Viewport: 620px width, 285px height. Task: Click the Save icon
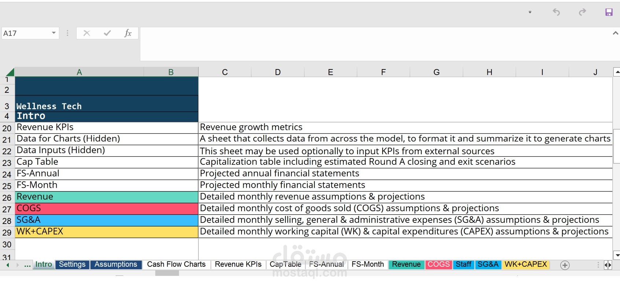(609, 12)
